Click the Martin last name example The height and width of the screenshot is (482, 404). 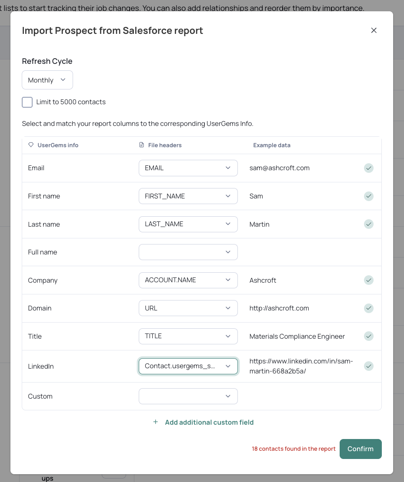coord(259,224)
